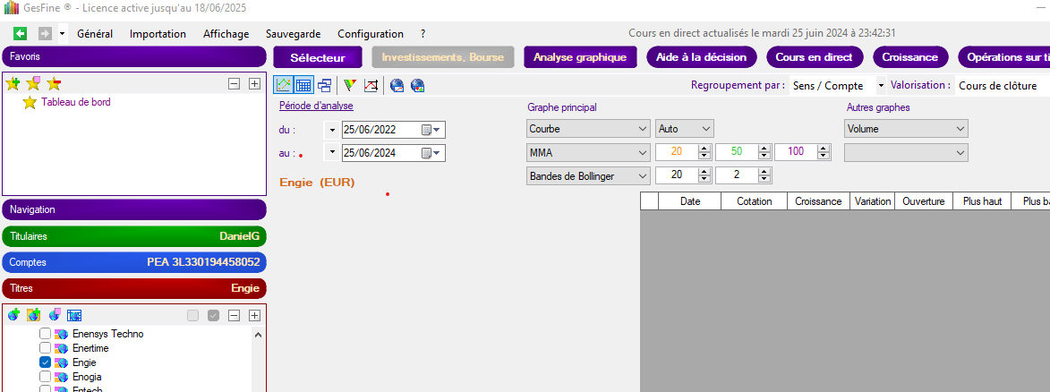Click the colored funnel filter icon
Viewport: 1050px width, 392px height.
click(x=350, y=86)
